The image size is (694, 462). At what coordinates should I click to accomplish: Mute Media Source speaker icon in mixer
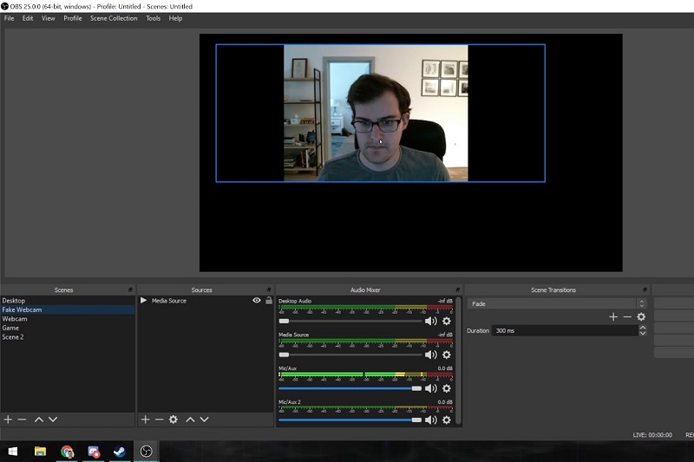430,355
